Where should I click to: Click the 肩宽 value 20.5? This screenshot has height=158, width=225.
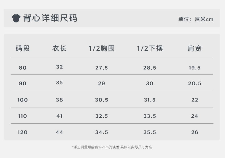coord(195,83)
